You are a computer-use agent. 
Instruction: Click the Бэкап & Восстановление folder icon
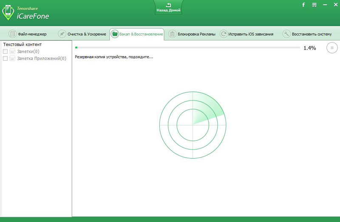(115, 34)
